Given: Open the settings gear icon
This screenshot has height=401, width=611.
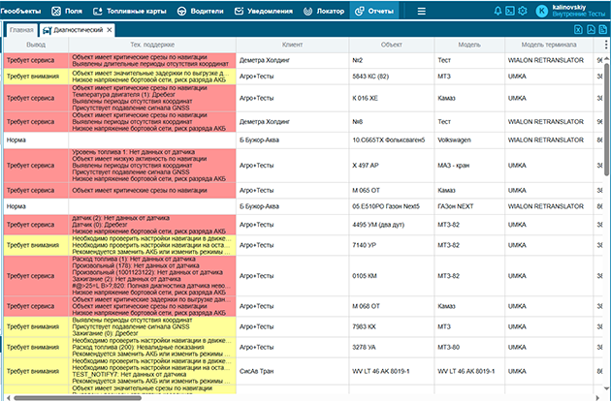Looking at the screenshot, I should [523, 11].
